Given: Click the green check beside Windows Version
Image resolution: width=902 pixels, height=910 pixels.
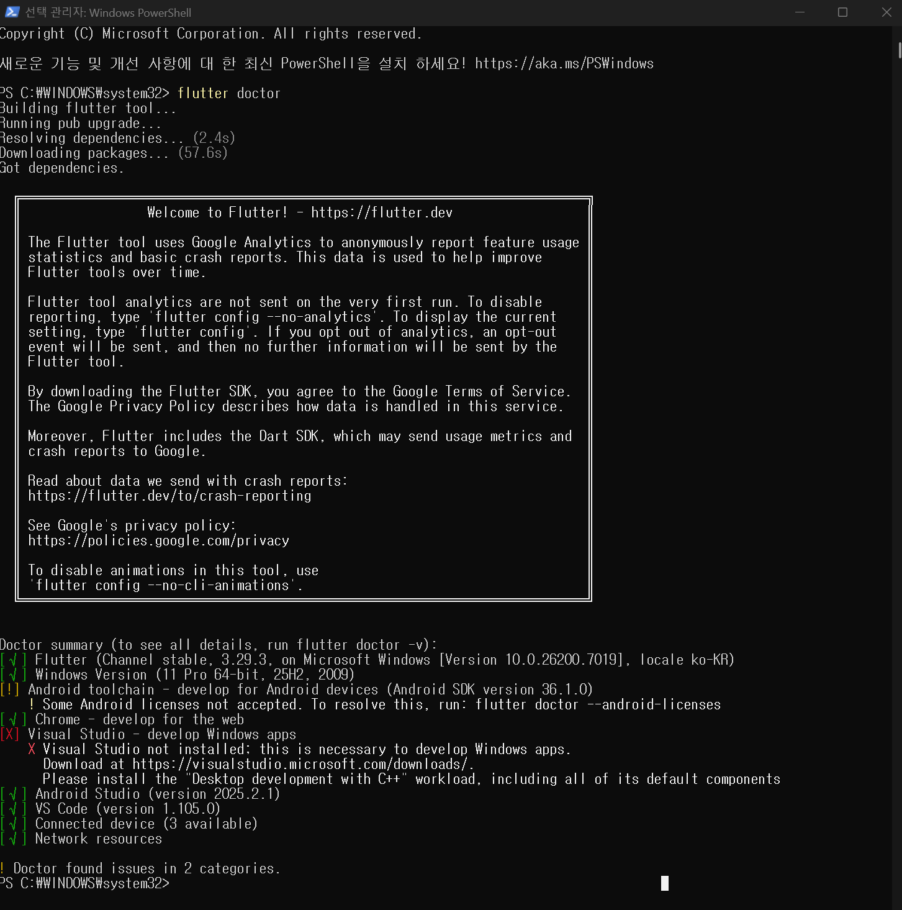Looking at the screenshot, I should pos(13,675).
